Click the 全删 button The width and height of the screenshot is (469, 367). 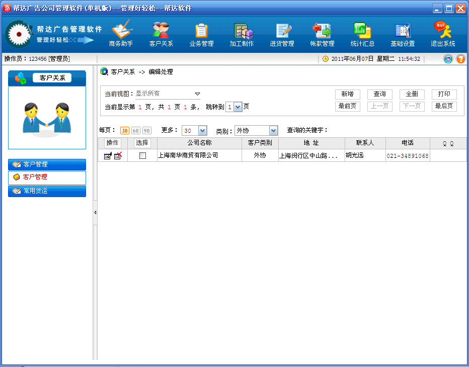pos(412,94)
